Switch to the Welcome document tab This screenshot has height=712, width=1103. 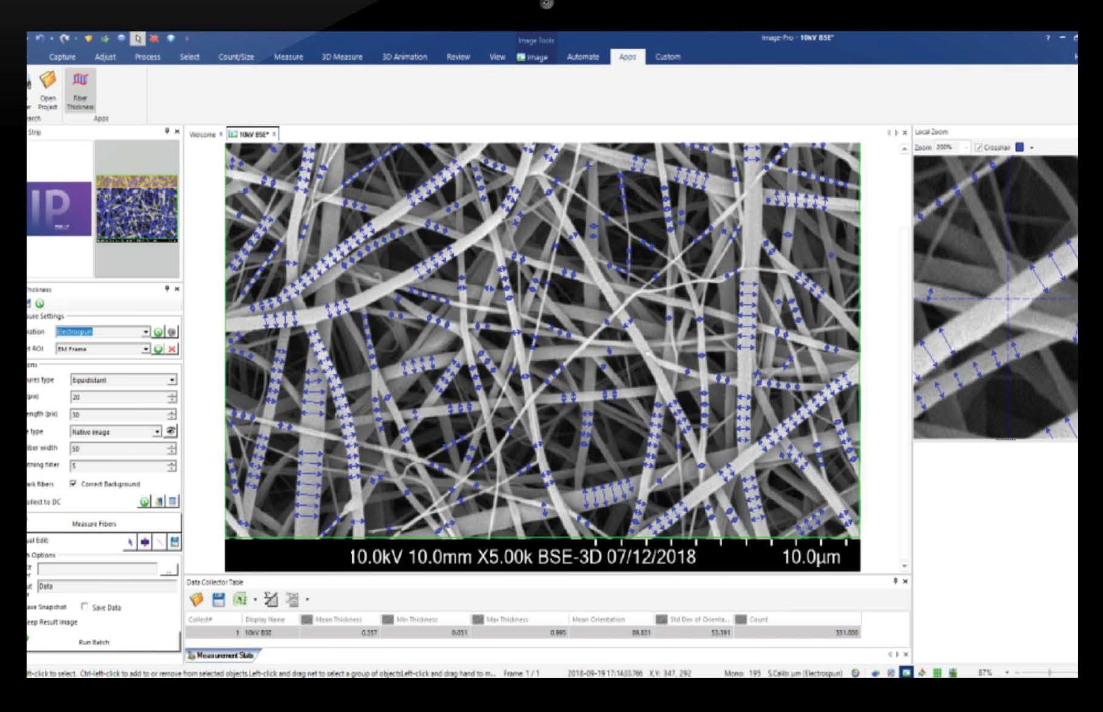[202, 134]
